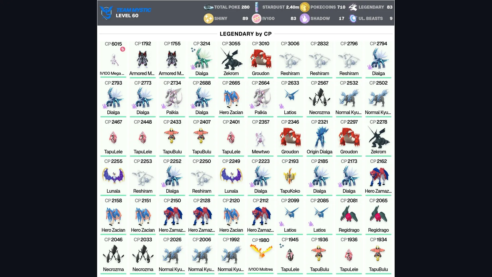This screenshot has width=492, height=277.
Task: Select the CP 2162 Hero Zamazenta card
Action: click(x=378, y=177)
